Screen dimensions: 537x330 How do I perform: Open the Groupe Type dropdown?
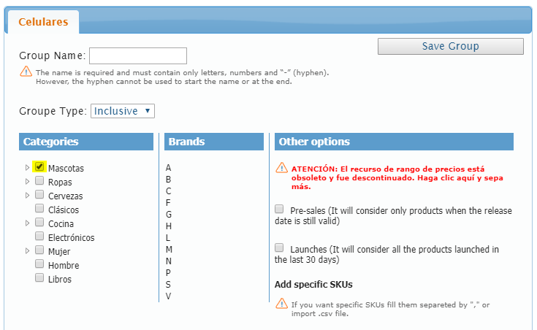coord(123,111)
